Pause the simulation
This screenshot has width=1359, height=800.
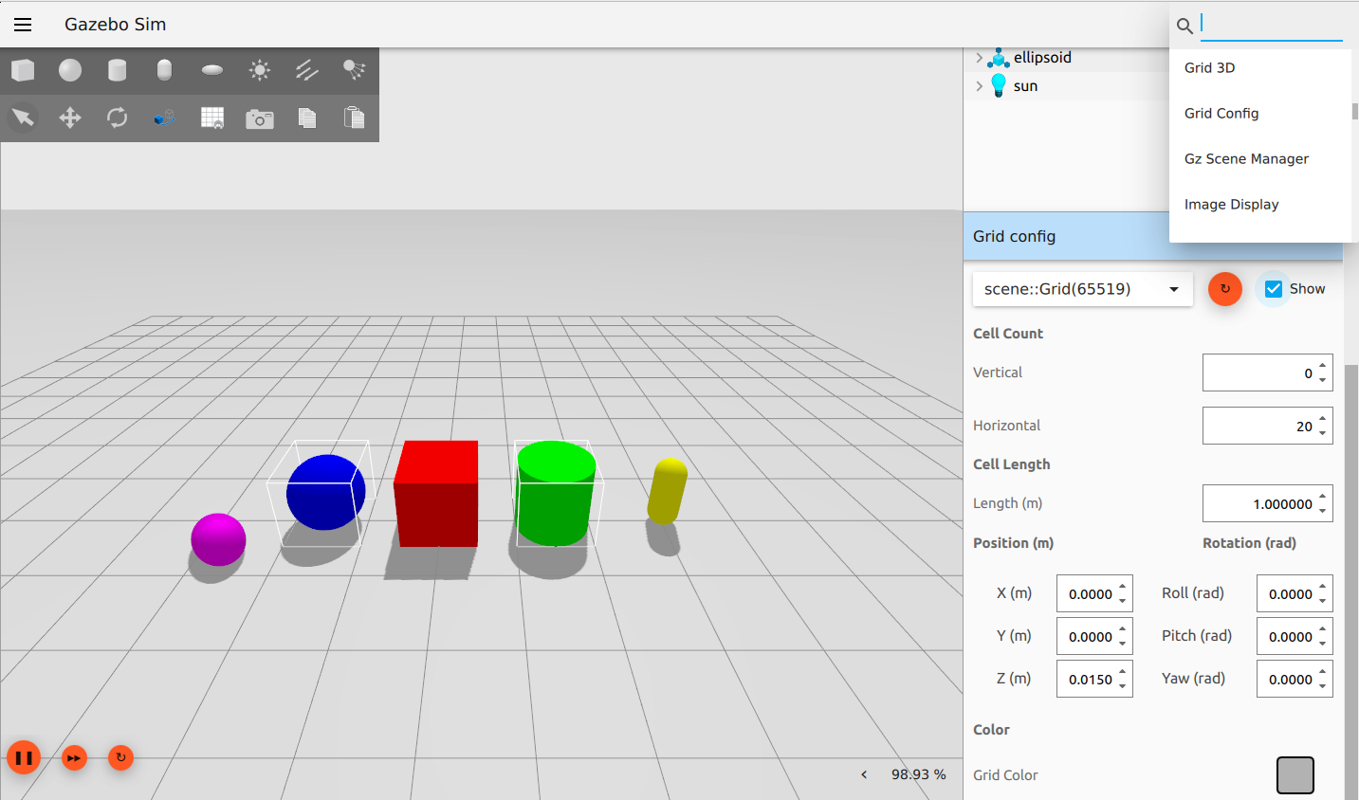click(24, 757)
